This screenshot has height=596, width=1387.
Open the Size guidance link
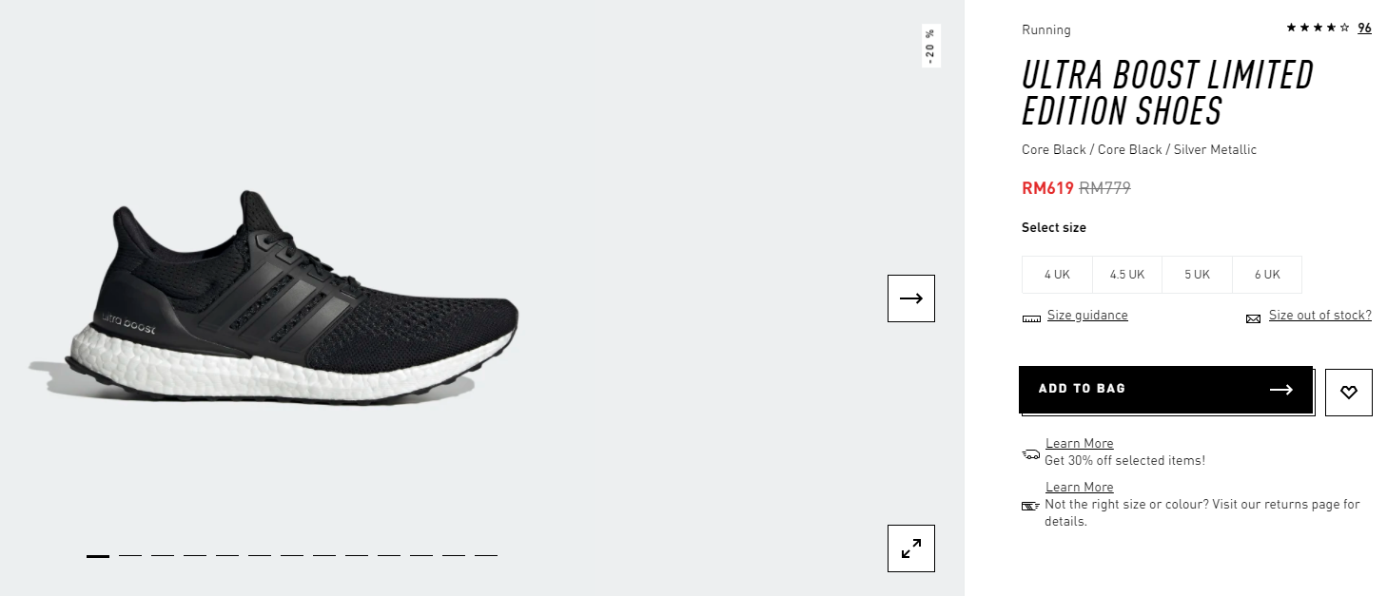click(1087, 316)
